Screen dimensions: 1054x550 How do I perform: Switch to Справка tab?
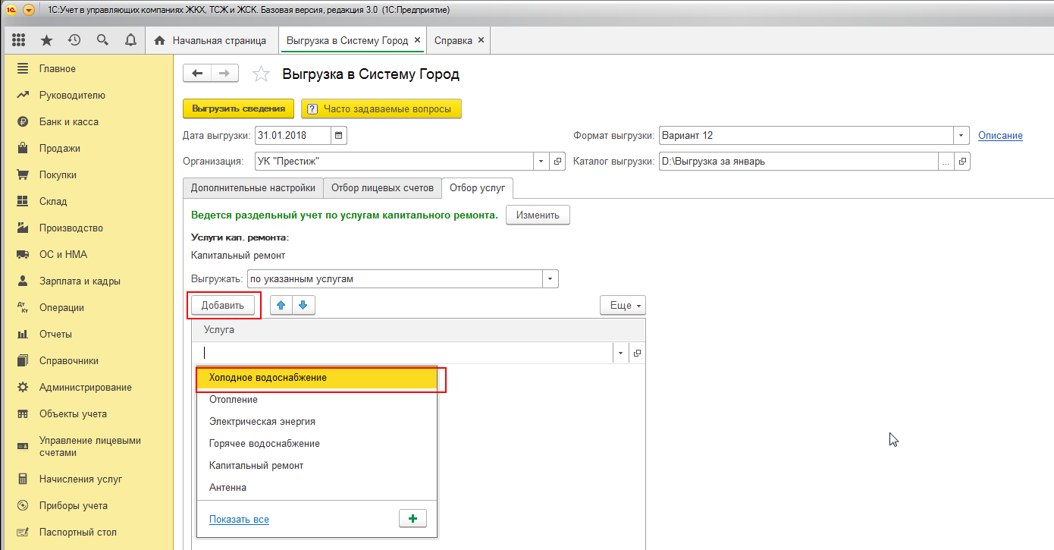click(x=459, y=40)
